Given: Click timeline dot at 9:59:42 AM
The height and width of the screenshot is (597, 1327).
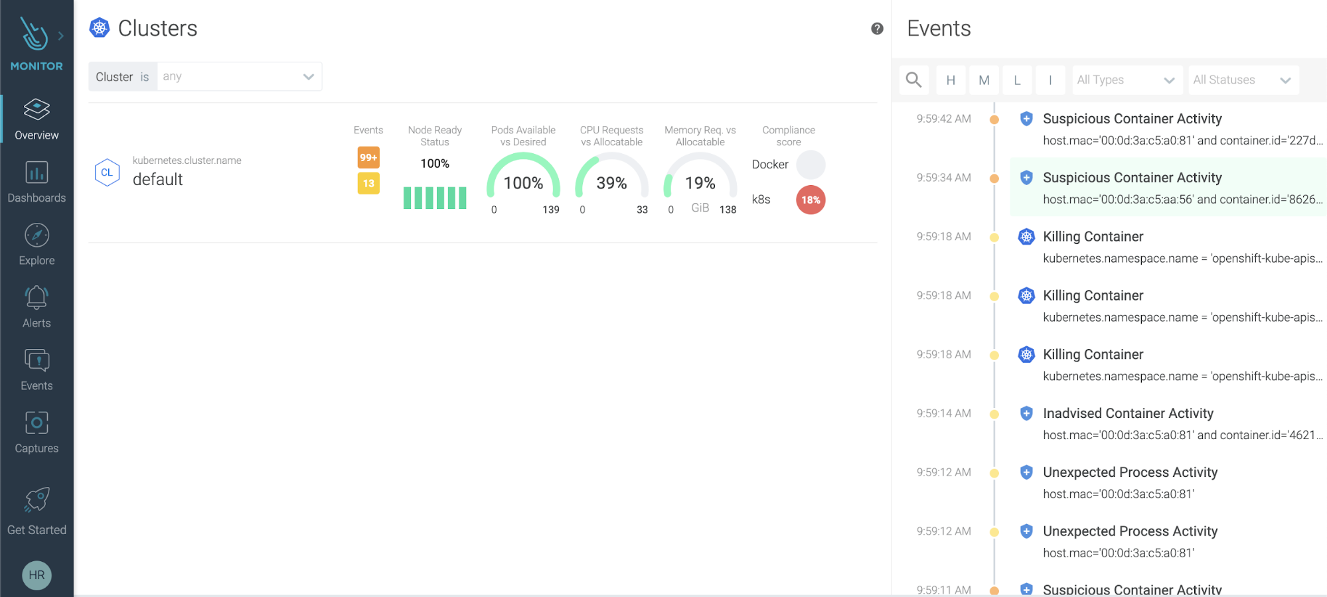Looking at the screenshot, I should coord(994,119).
